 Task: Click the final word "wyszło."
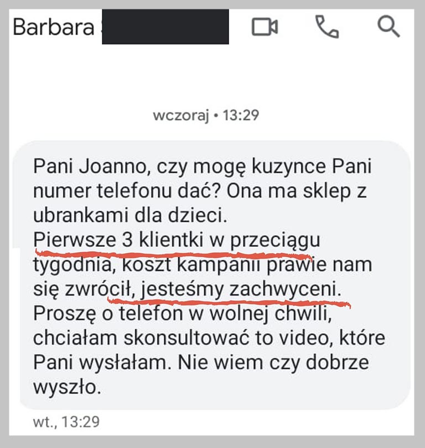pyautogui.click(x=68, y=388)
